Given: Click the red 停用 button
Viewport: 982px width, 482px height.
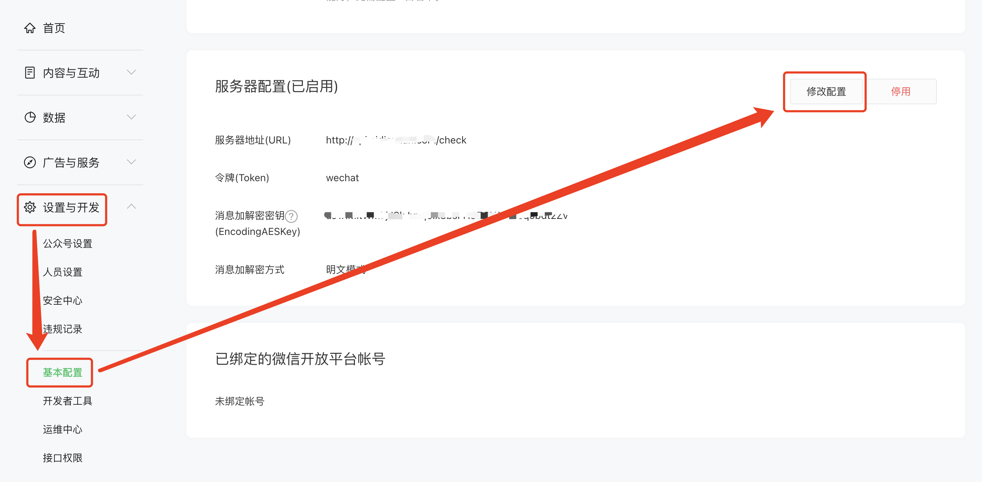Looking at the screenshot, I should click(900, 91).
